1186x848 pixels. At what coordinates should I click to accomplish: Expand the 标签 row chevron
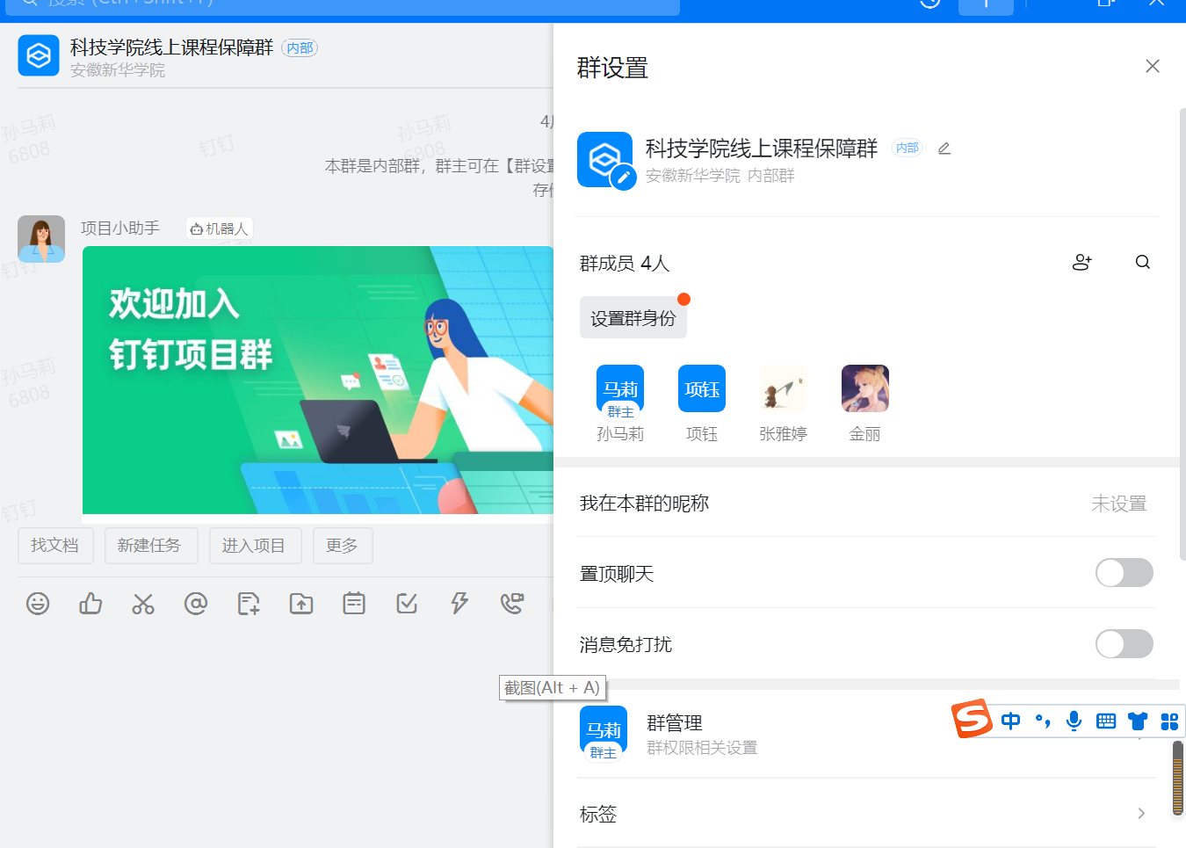1140,814
